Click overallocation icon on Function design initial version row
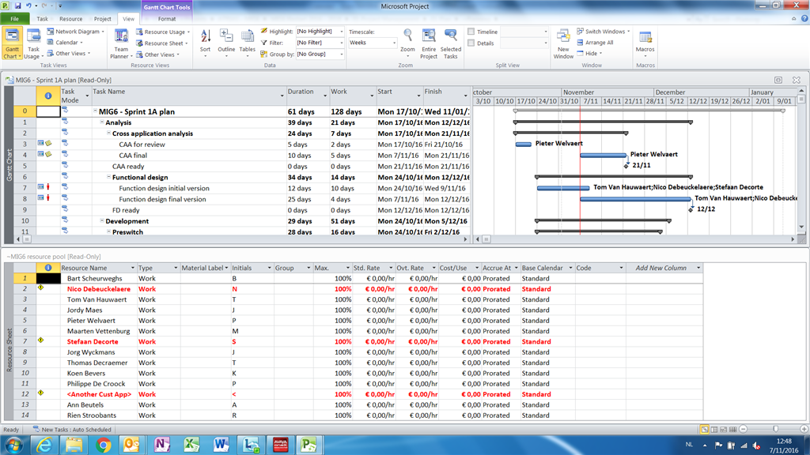This screenshot has height=455, width=810. tap(48, 187)
